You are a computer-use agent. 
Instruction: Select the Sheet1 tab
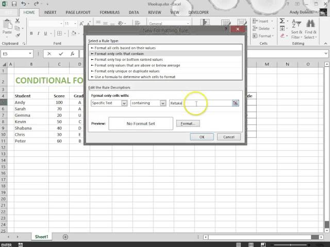click(41, 237)
